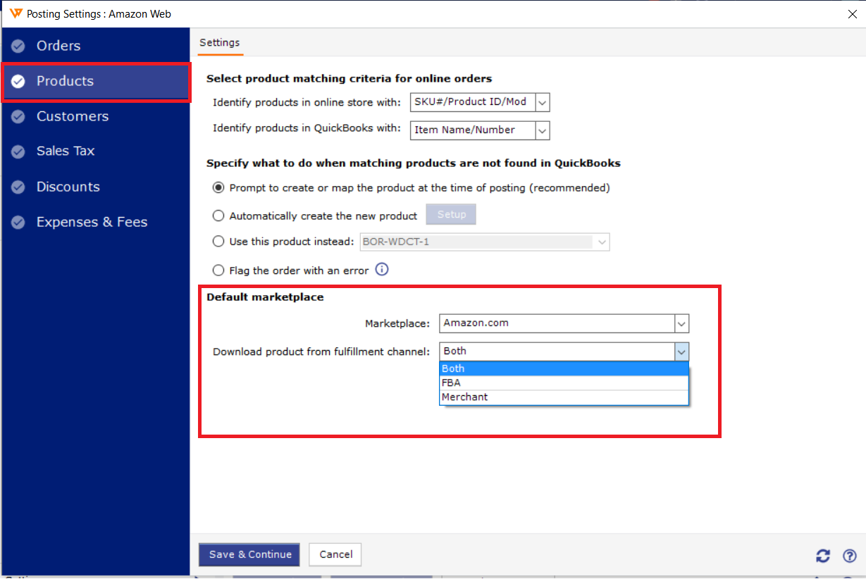Click the Orders checkmark icon in sidebar

pos(18,46)
